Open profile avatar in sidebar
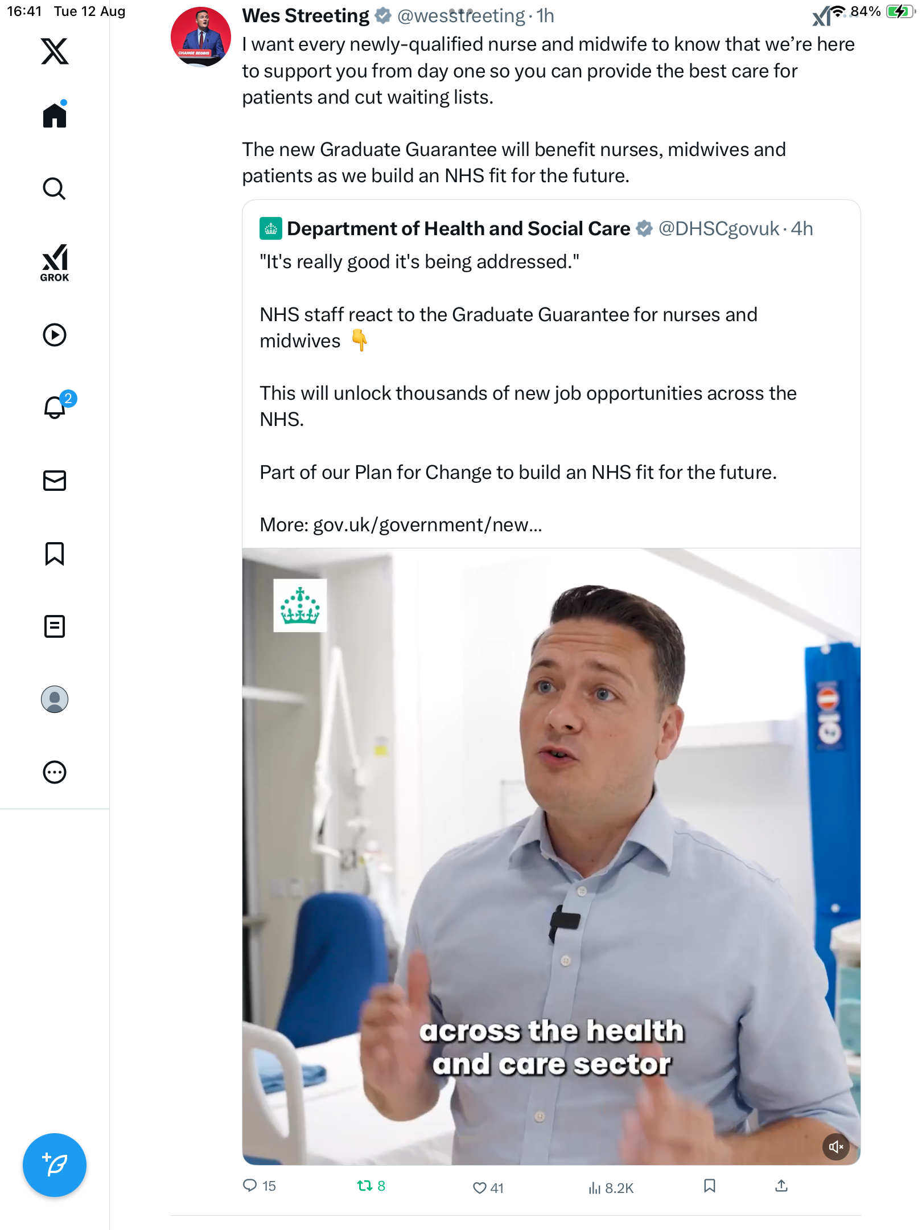Image resolution: width=922 pixels, height=1230 pixels. 55,699
